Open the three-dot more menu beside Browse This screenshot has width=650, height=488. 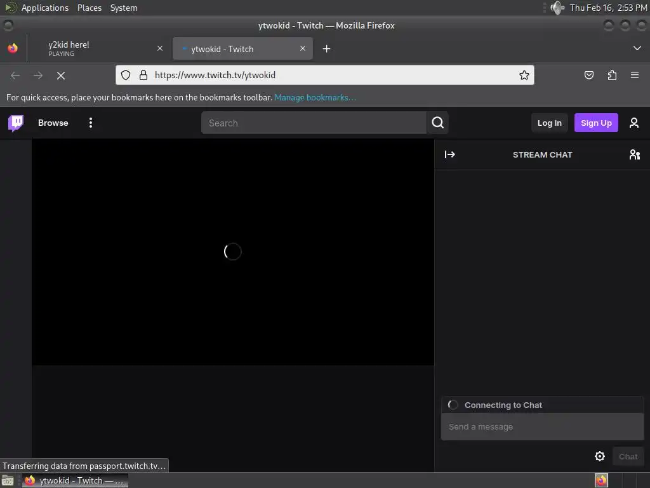pos(90,123)
